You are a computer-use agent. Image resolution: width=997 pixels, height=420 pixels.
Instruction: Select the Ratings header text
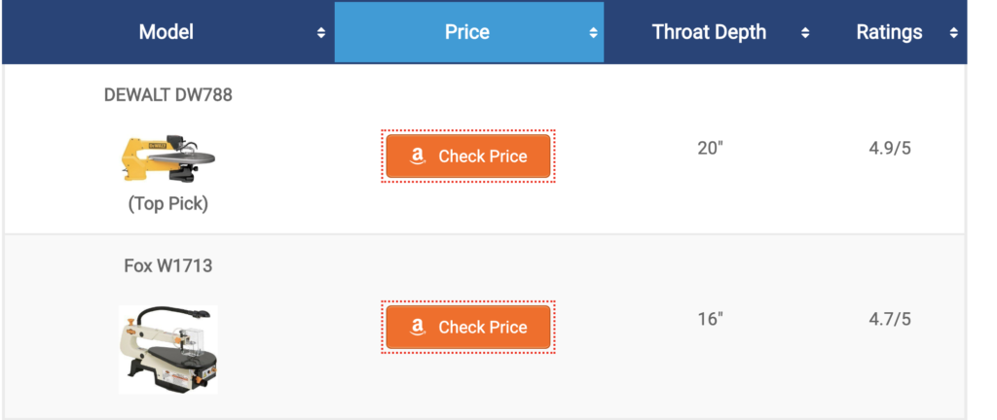click(889, 32)
